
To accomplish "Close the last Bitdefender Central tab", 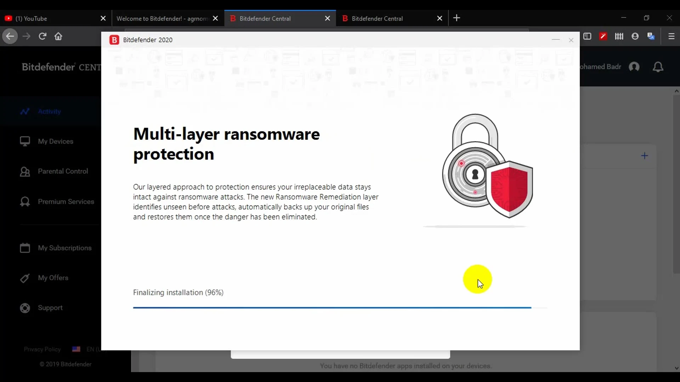I will 440,18.
